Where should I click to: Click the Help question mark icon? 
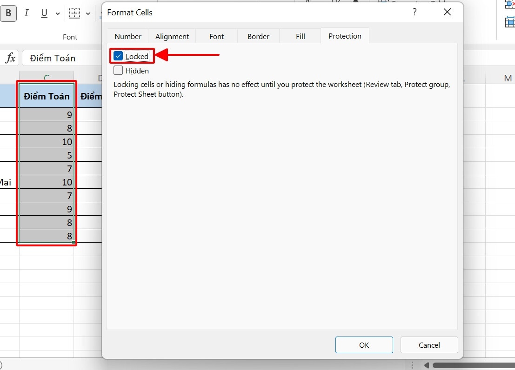tap(415, 12)
